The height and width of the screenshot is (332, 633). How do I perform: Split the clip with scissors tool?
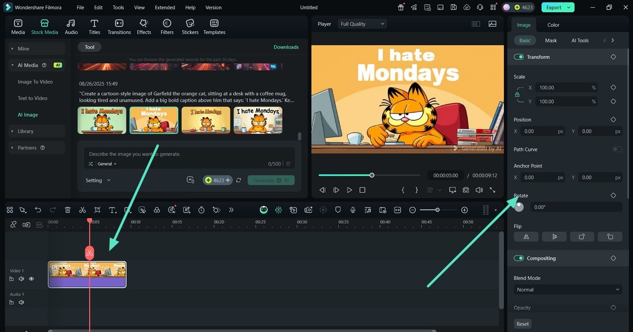tap(82, 210)
